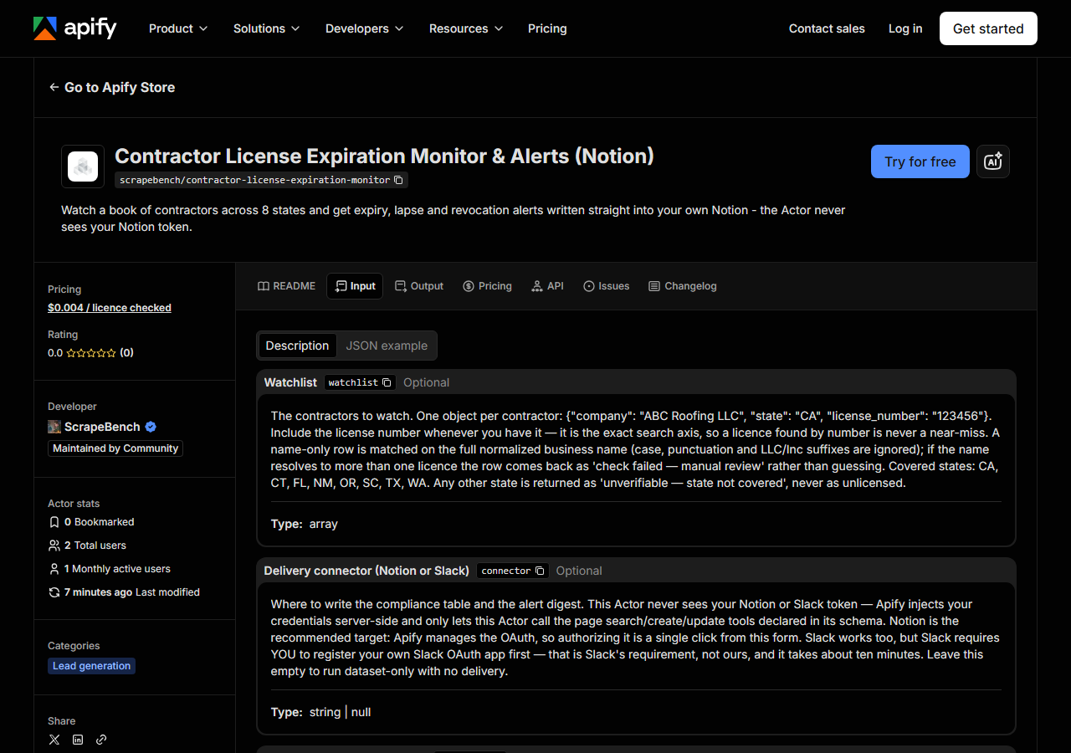Click the 0 Bookmarked stat
The height and width of the screenshot is (753, 1071).
(x=91, y=522)
